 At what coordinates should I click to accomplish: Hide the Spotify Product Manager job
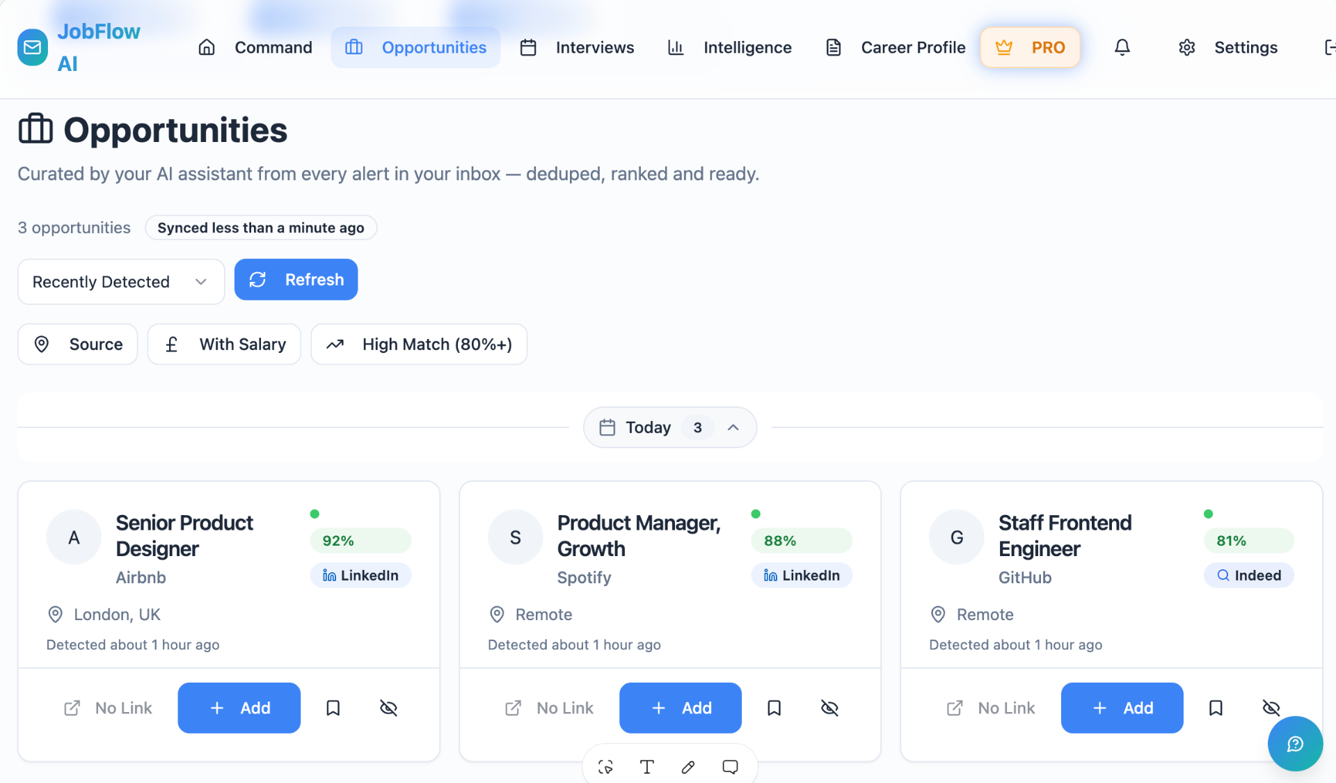coord(829,708)
